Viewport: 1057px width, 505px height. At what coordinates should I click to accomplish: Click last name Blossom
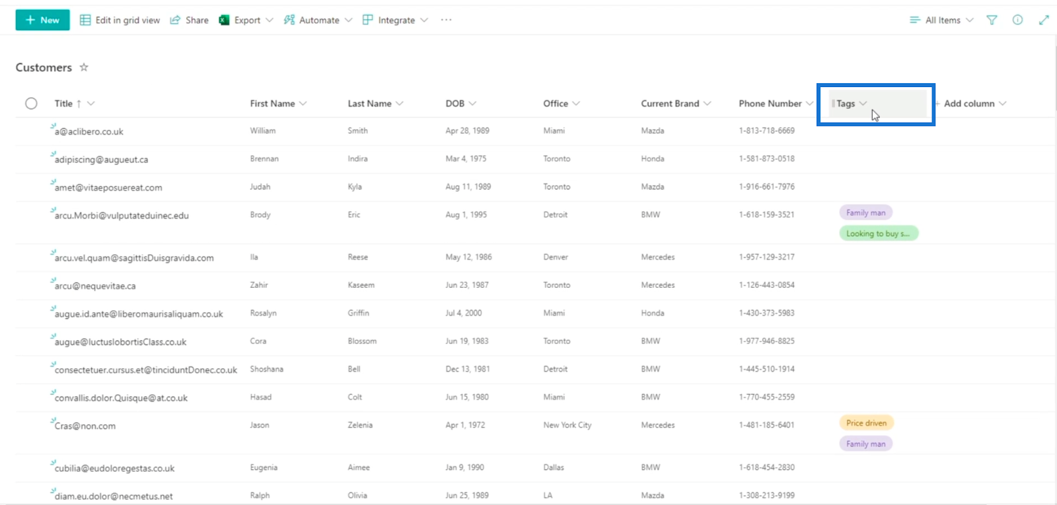click(362, 341)
